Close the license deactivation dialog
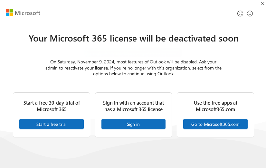This screenshot has width=266, height=168. [262, 4]
